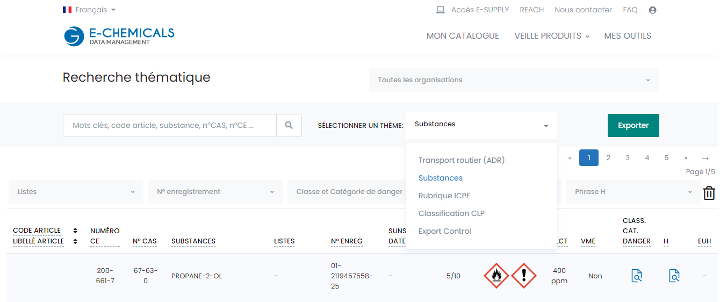The image size is (720, 302).
Task: Click the exclamation mark hazard pictogram
Action: point(523,276)
